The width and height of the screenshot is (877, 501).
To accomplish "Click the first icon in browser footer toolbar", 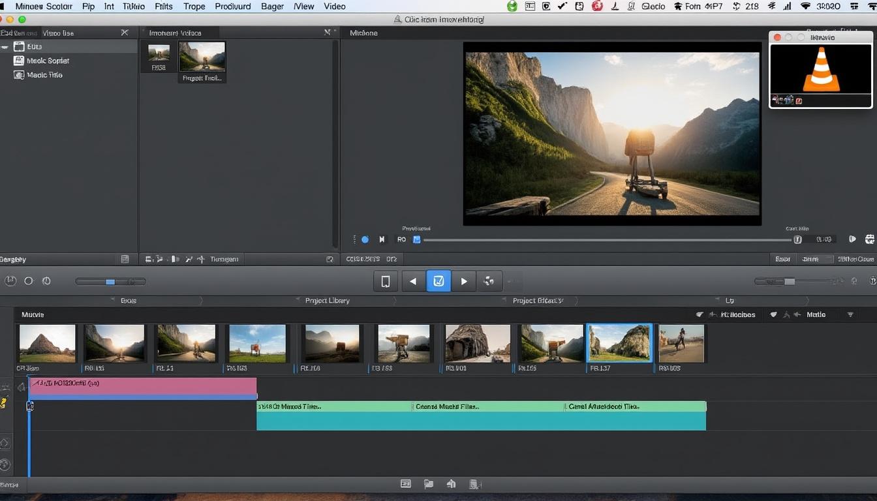I will click(x=149, y=259).
